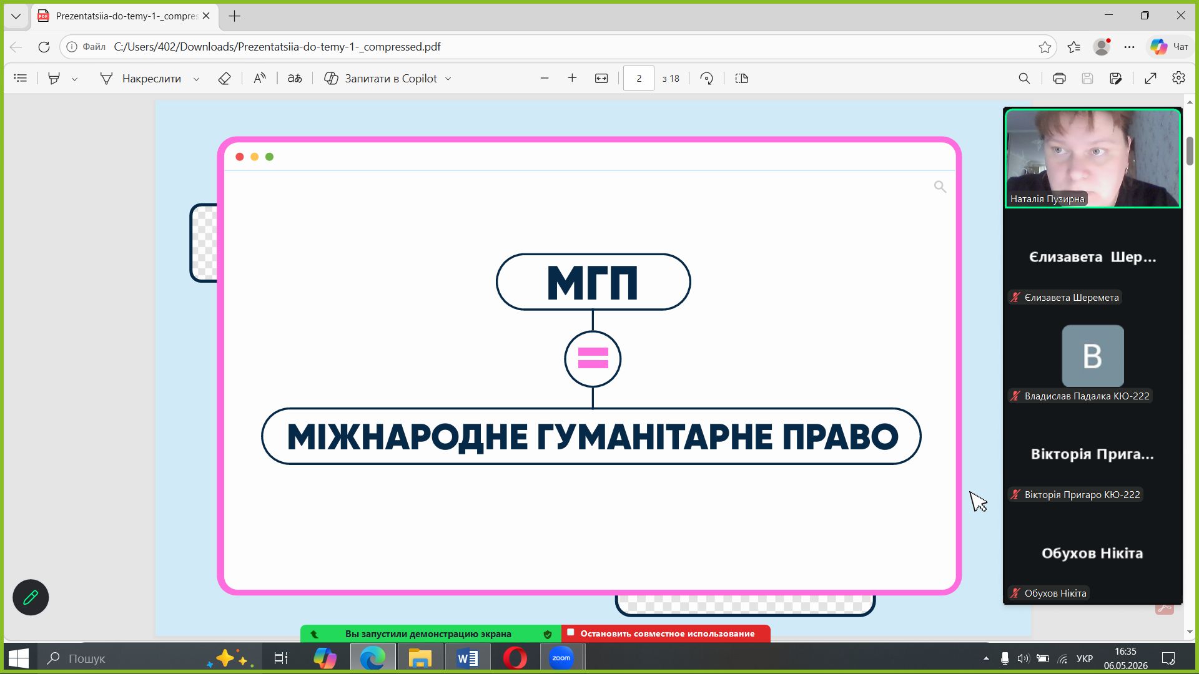
Task: Zoom out the PDF
Action: pos(545,79)
